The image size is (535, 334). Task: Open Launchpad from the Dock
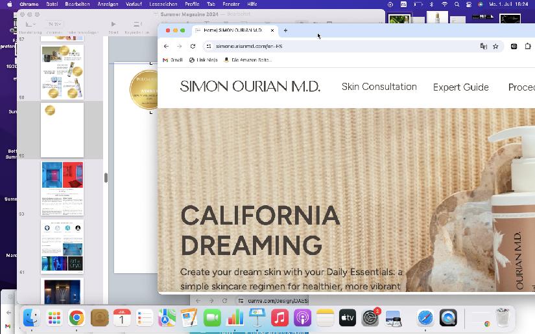tap(54, 318)
